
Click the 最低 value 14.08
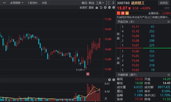tap(139, 83)
